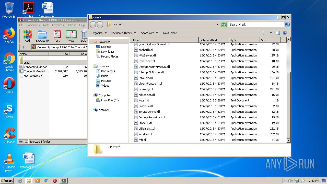Click the Start button

pyautogui.click(x=7, y=180)
